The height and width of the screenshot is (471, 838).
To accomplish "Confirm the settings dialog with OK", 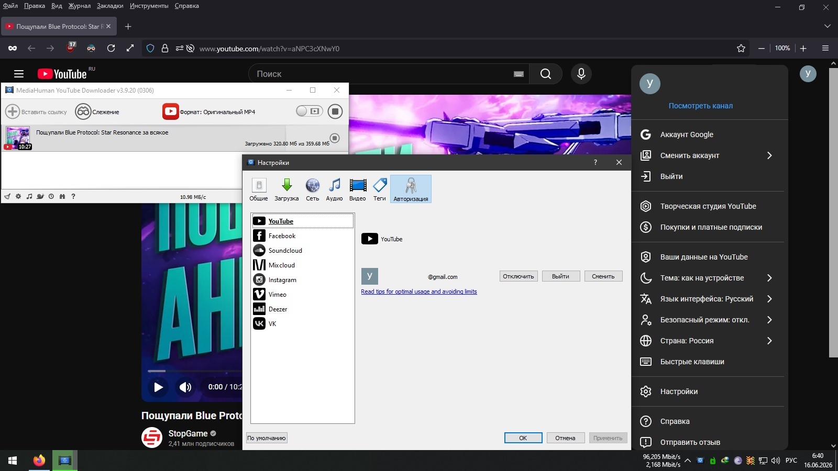I will (523, 438).
